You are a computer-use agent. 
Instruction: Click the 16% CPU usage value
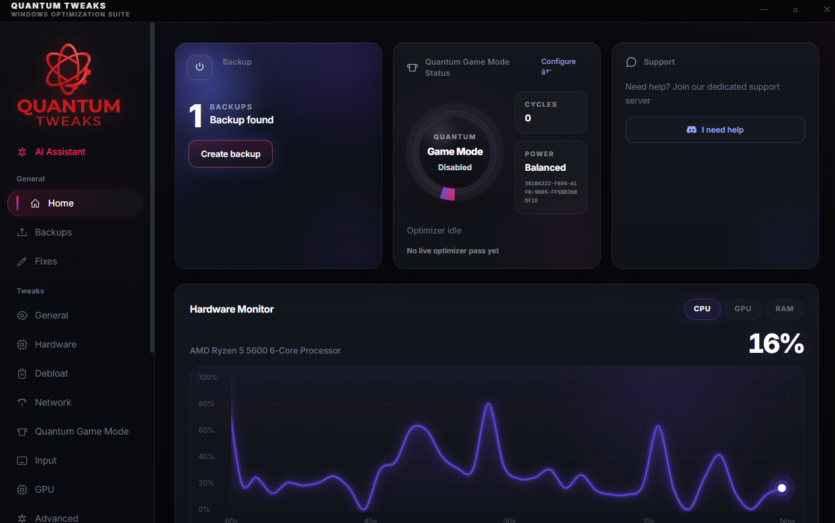coord(776,344)
